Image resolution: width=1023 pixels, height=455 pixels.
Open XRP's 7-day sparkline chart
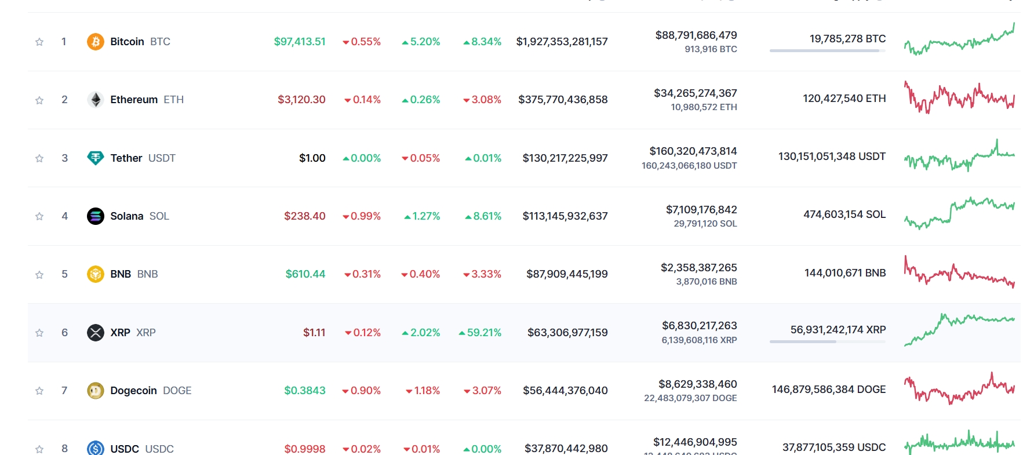pyautogui.click(x=959, y=330)
